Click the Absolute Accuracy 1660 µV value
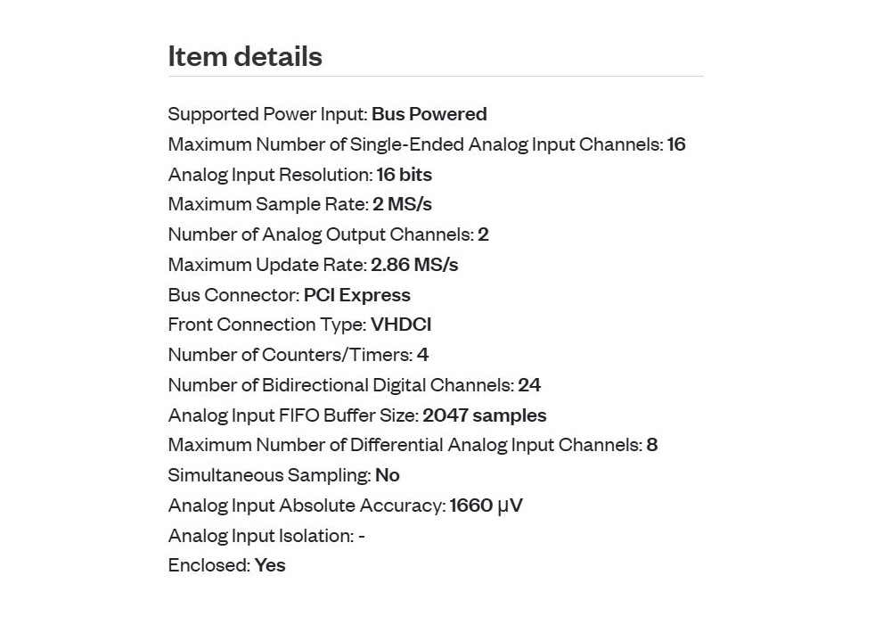 [486, 506]
